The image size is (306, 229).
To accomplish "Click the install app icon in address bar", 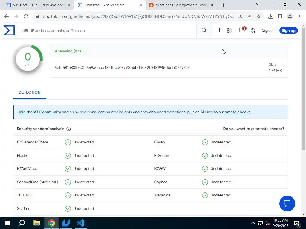I will pyautogui.click(x=240, y=17).
